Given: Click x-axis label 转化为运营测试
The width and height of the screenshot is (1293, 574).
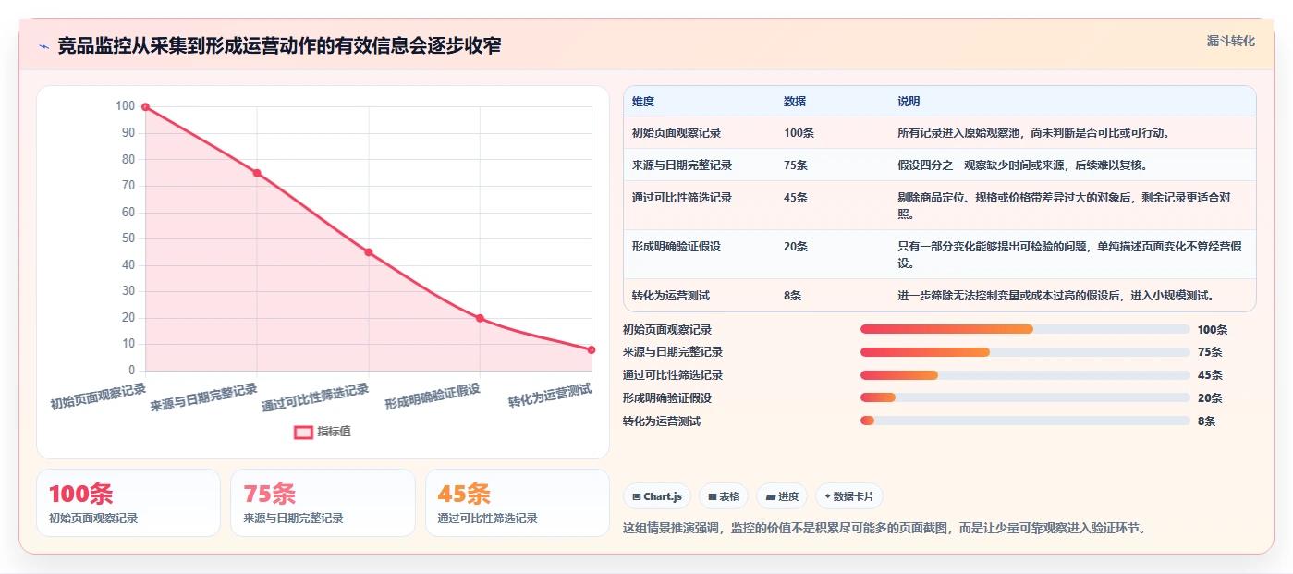Looking at the screenshot, I should click(550, 397).
